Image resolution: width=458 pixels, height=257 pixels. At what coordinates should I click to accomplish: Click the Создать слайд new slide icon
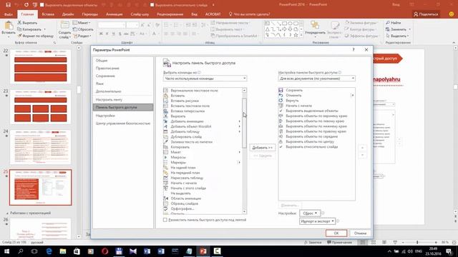point(64,25)
